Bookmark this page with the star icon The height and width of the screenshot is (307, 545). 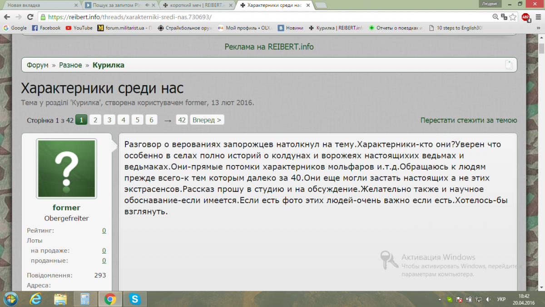pyautogui.click(x=513, y=17)
